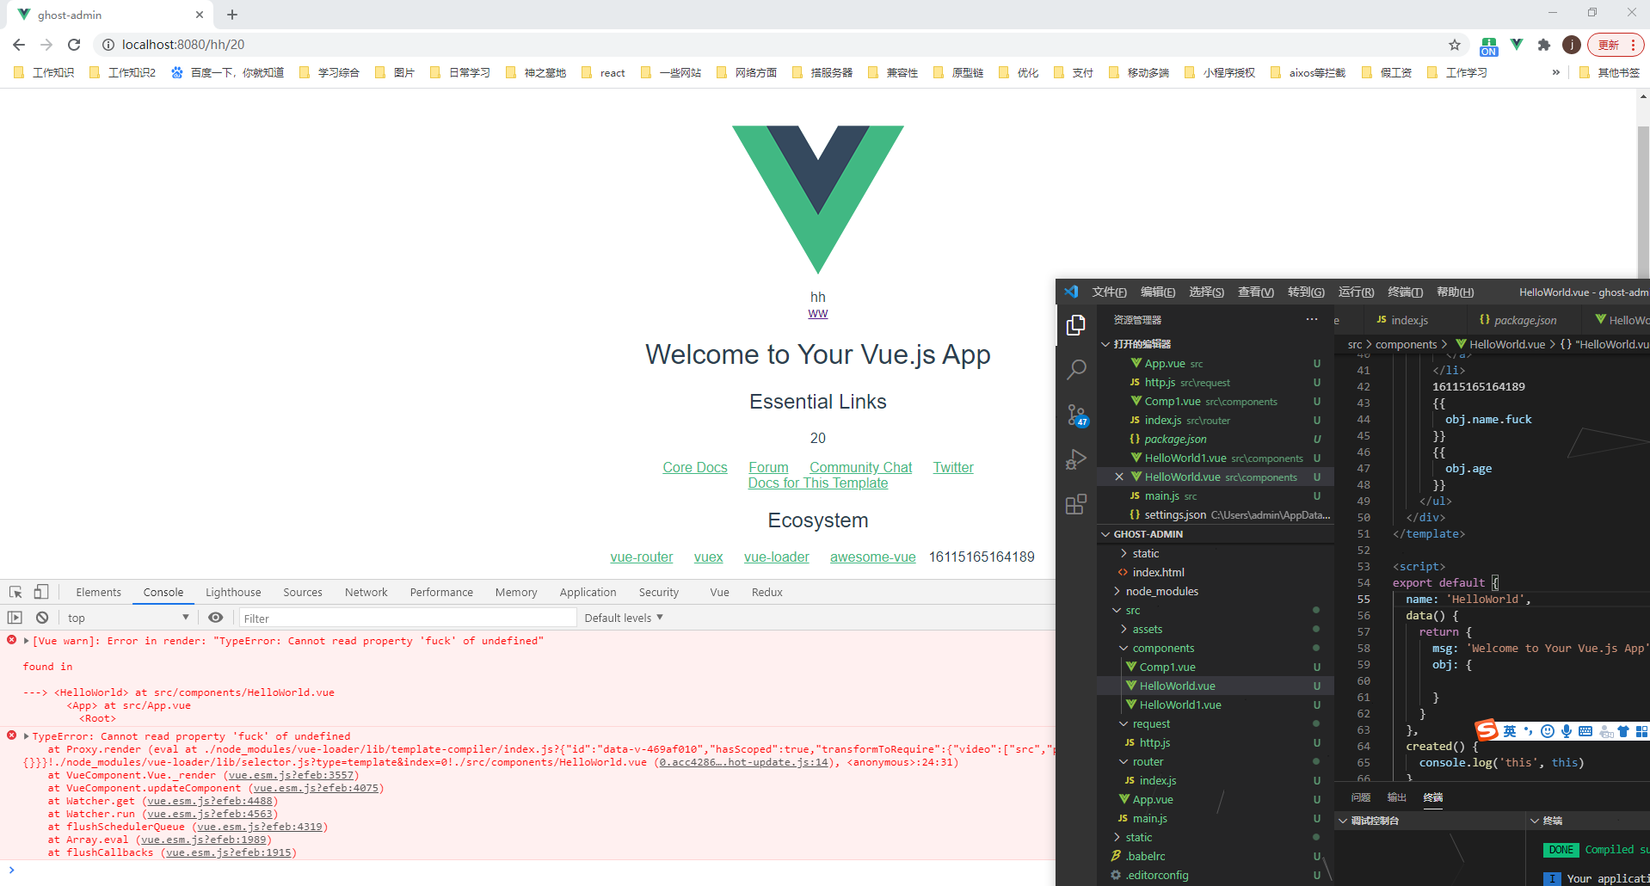Open a new Chrome tab
Viewport: 1650px width, 886px height.
(232, 15)
